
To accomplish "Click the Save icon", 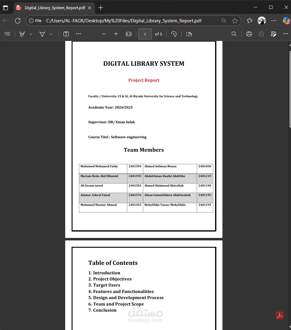I will [261, 34].
